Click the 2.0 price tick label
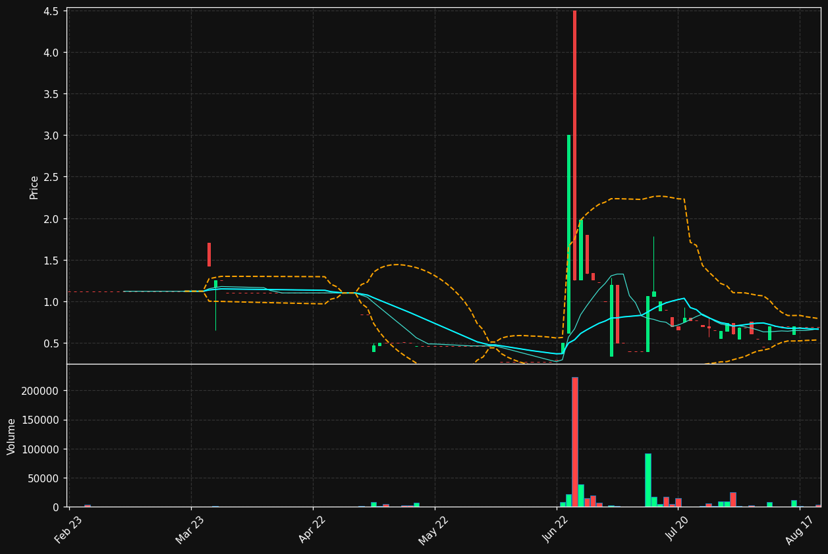The image size is (828, 554). (51, 219)
